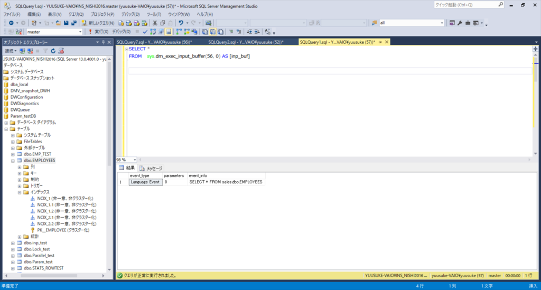Close the SQLQuery1.sql tab
Screen dimensions: 541x290
[x=387, y=42]
